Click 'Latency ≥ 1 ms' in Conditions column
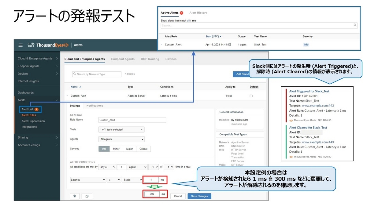The image size is (367, 206). click(x=169, y=96)
